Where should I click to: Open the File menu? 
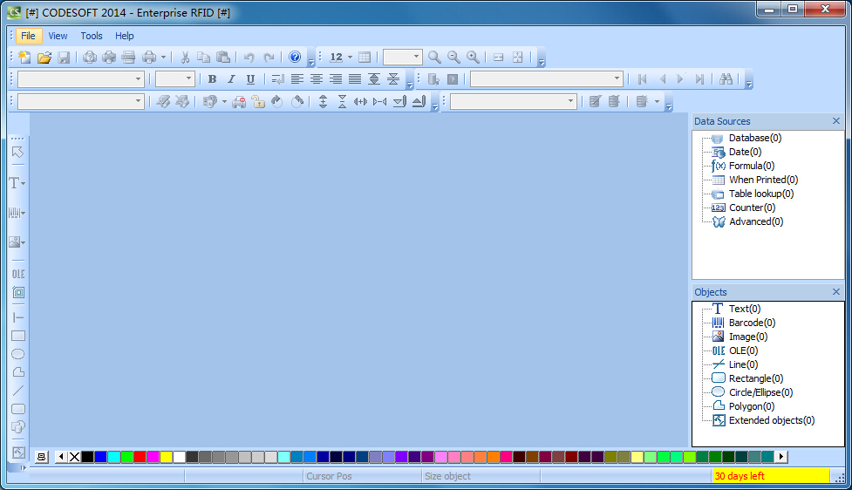click(x=28, y=36)
